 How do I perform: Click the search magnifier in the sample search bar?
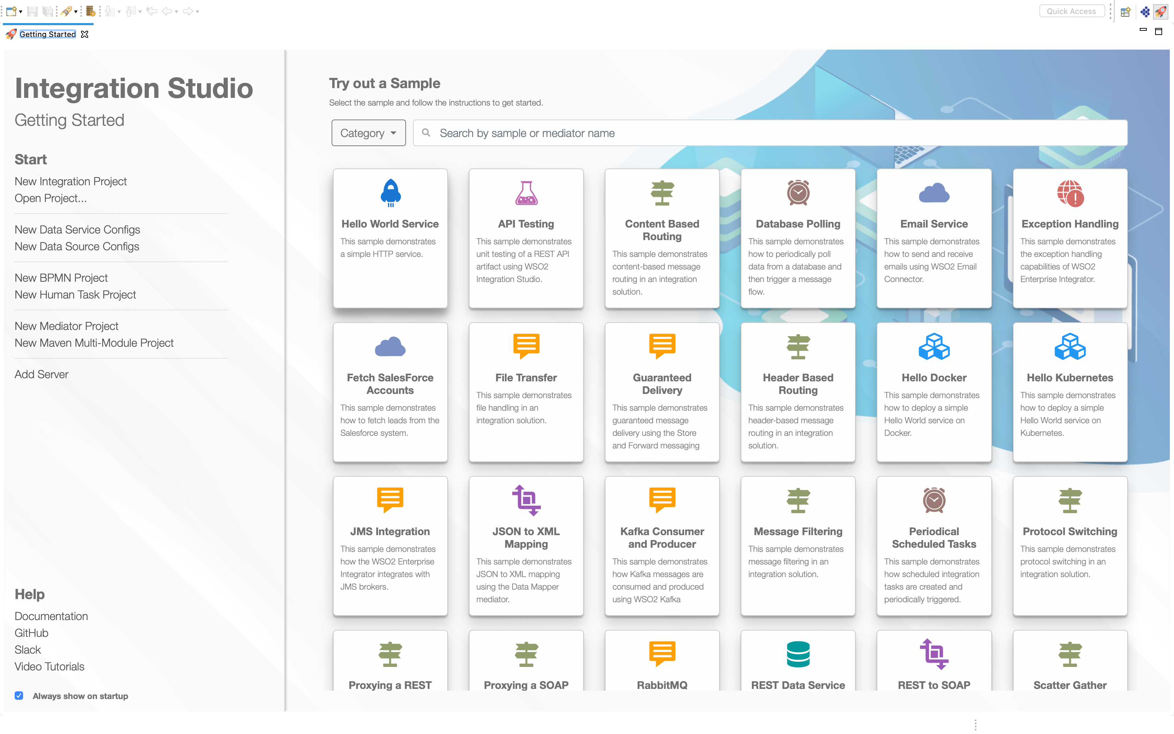[x=426, y=132]
